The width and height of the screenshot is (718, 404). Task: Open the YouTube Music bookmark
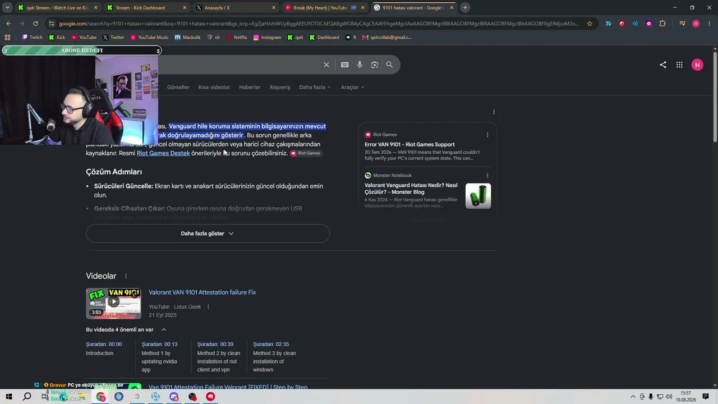pyautogui.click(x=149, y=38)
